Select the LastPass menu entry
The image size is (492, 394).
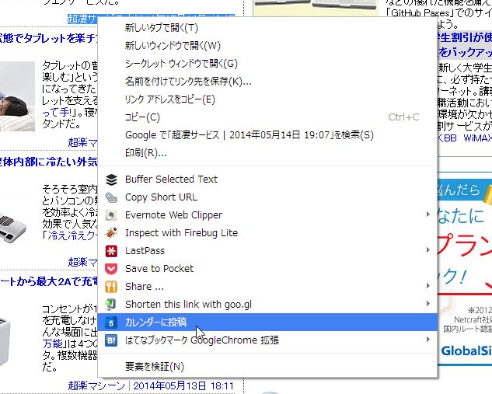pos(267,251)
